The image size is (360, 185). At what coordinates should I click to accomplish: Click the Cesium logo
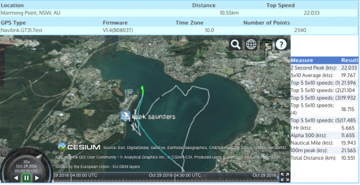(x=79, y=146)
